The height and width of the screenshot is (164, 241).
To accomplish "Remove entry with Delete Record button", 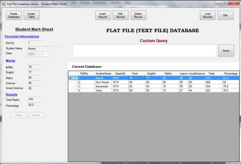I will click(x=138, y=15).
